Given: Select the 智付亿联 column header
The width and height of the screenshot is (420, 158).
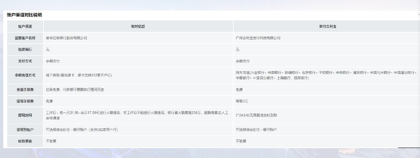Looking at the screenshot, I should 138,26.
